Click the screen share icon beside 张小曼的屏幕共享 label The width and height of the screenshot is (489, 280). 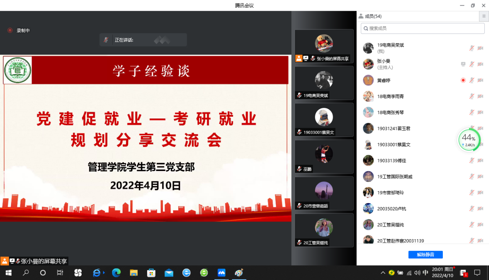[x=306, y=59]
